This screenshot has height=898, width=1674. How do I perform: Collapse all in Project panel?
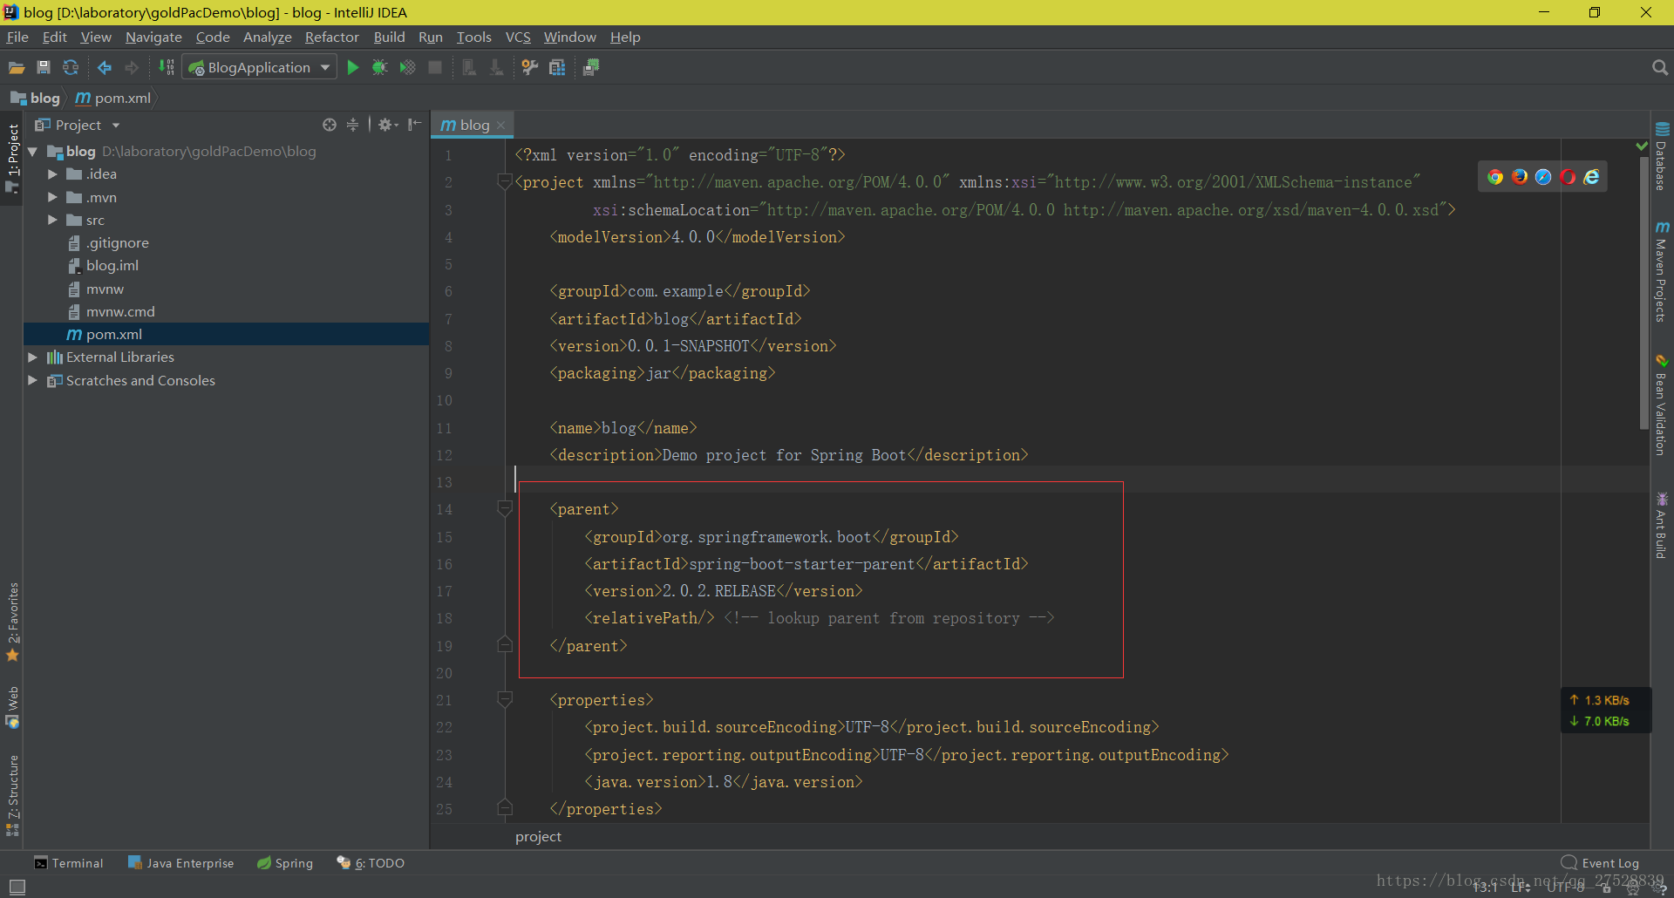[352, 125]
